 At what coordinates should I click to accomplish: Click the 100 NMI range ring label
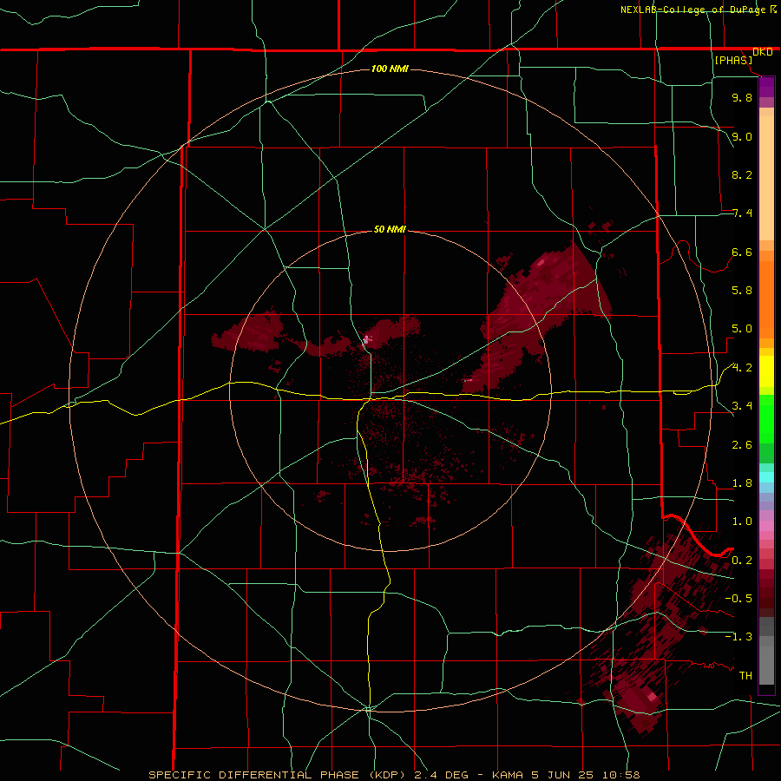coord(390,69)
